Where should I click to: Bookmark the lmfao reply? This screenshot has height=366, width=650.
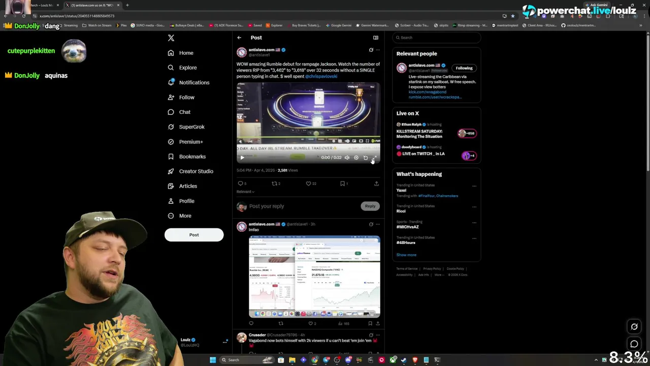click(370, 323)
